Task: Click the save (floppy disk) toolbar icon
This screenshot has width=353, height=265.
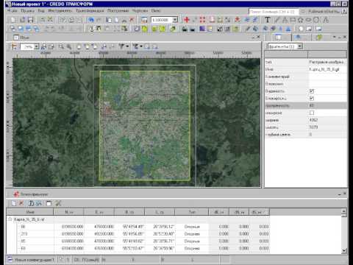Action: pos(31,20)
